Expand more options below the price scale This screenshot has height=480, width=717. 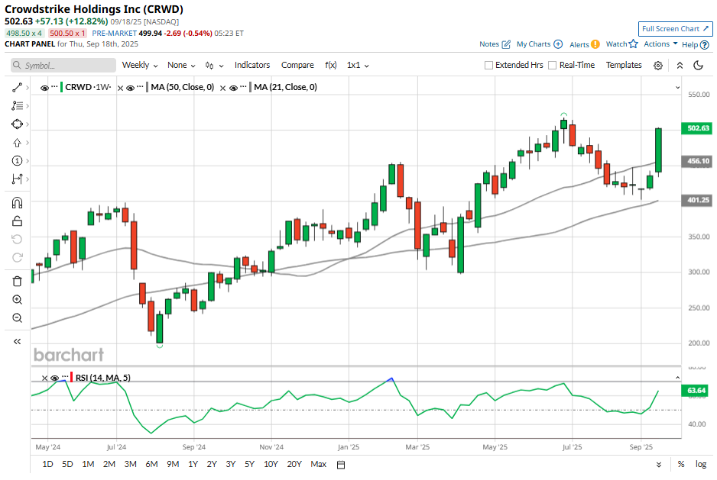(659, 465)
